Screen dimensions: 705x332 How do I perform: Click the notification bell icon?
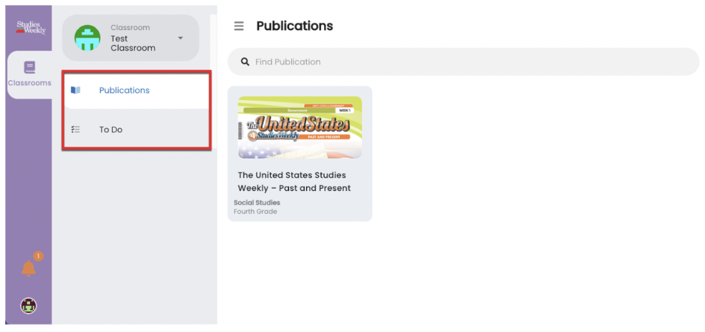point(28,268)
